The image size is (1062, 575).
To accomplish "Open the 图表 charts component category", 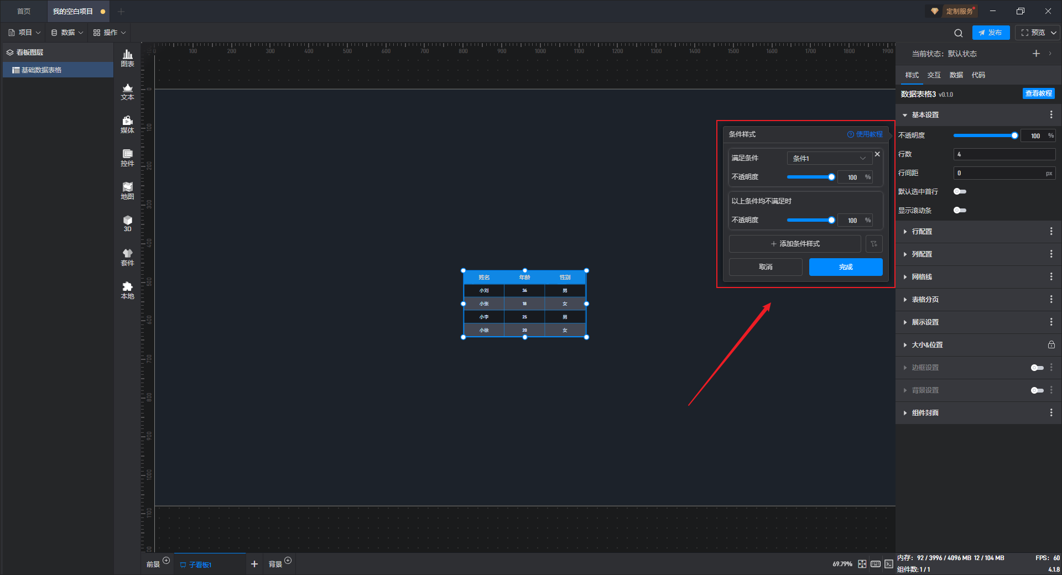I will tap(127, 58).
